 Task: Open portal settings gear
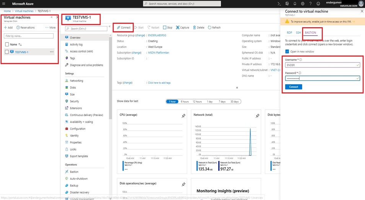(303, 4)
